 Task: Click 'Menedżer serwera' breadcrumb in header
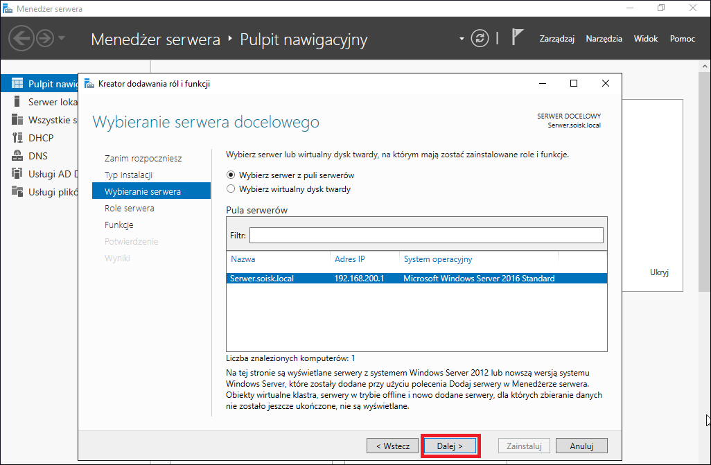click(x=155, y=40)
